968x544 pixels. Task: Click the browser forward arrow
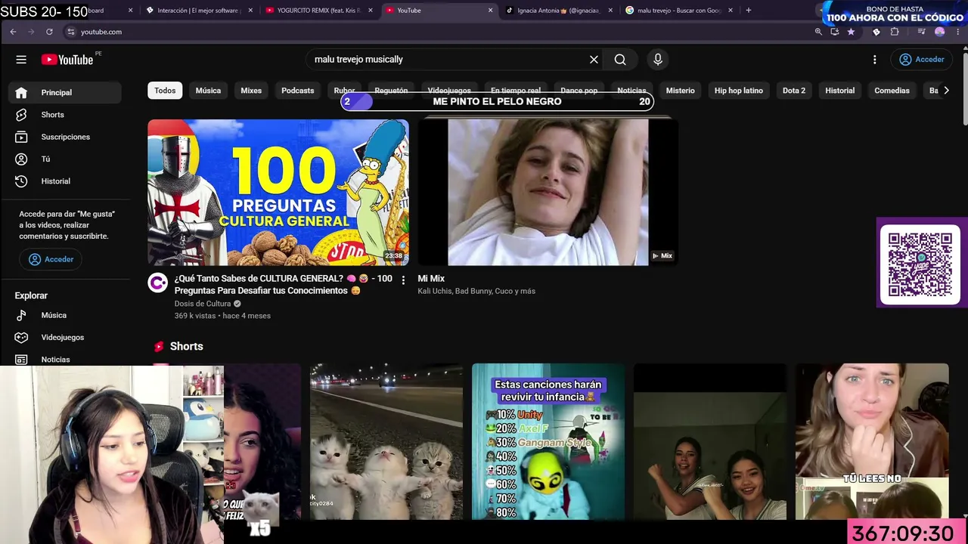click(x=31, y=32)
